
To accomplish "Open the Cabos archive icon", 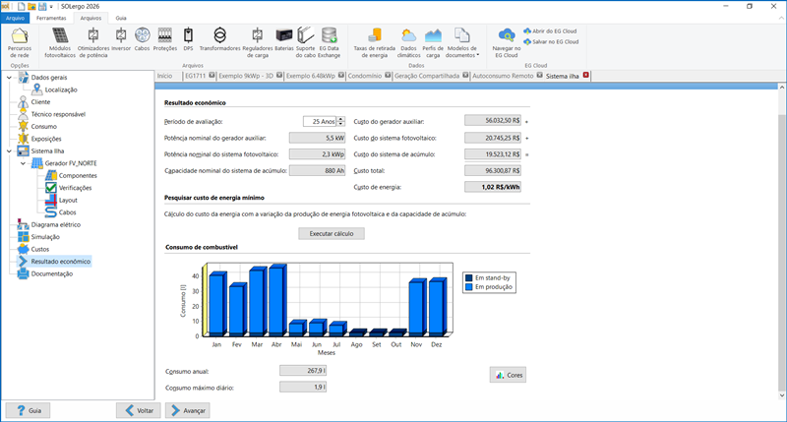I will point(143,43).
